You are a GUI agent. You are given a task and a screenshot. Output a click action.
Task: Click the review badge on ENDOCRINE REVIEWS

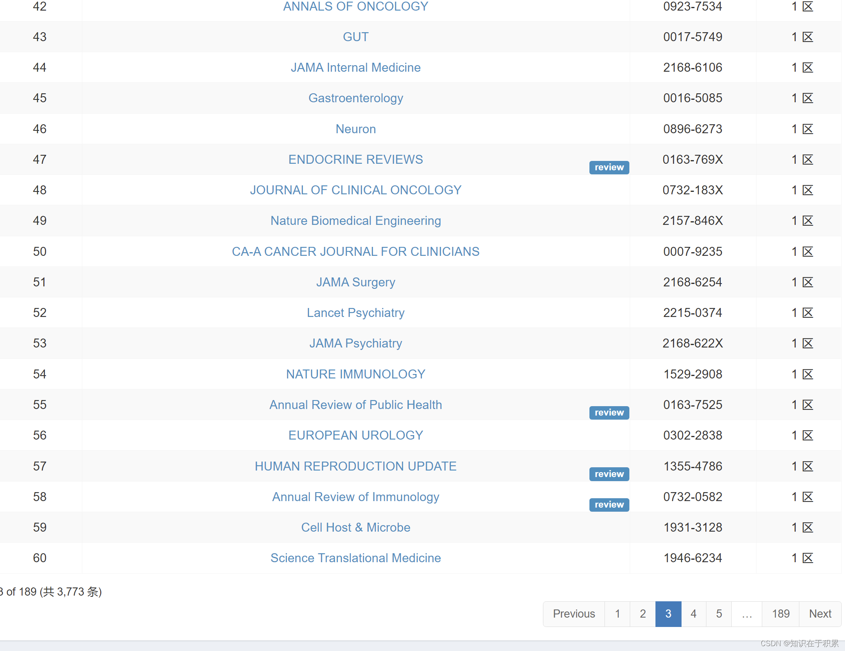[609, 167]
